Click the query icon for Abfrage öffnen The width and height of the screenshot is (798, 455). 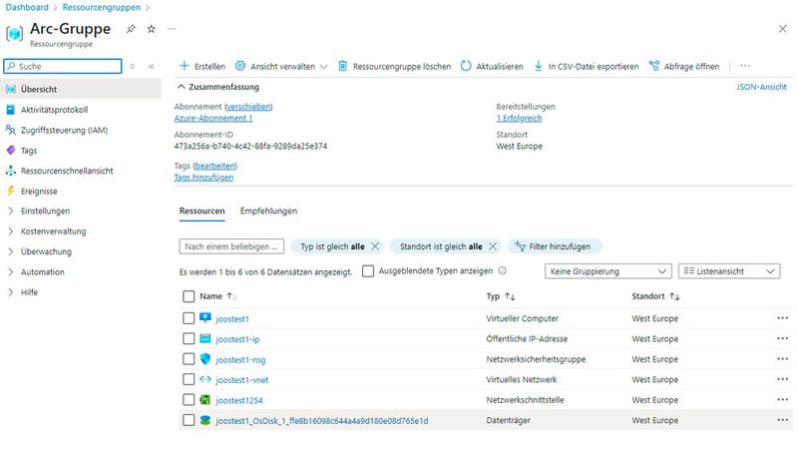tap(654, 66)
